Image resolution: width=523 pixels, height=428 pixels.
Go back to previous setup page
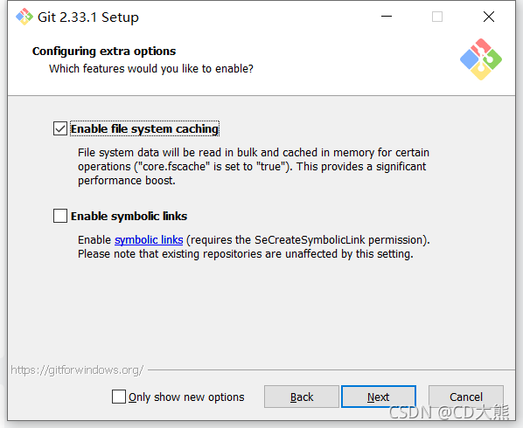pyautogui.click(x=302, y=397)
